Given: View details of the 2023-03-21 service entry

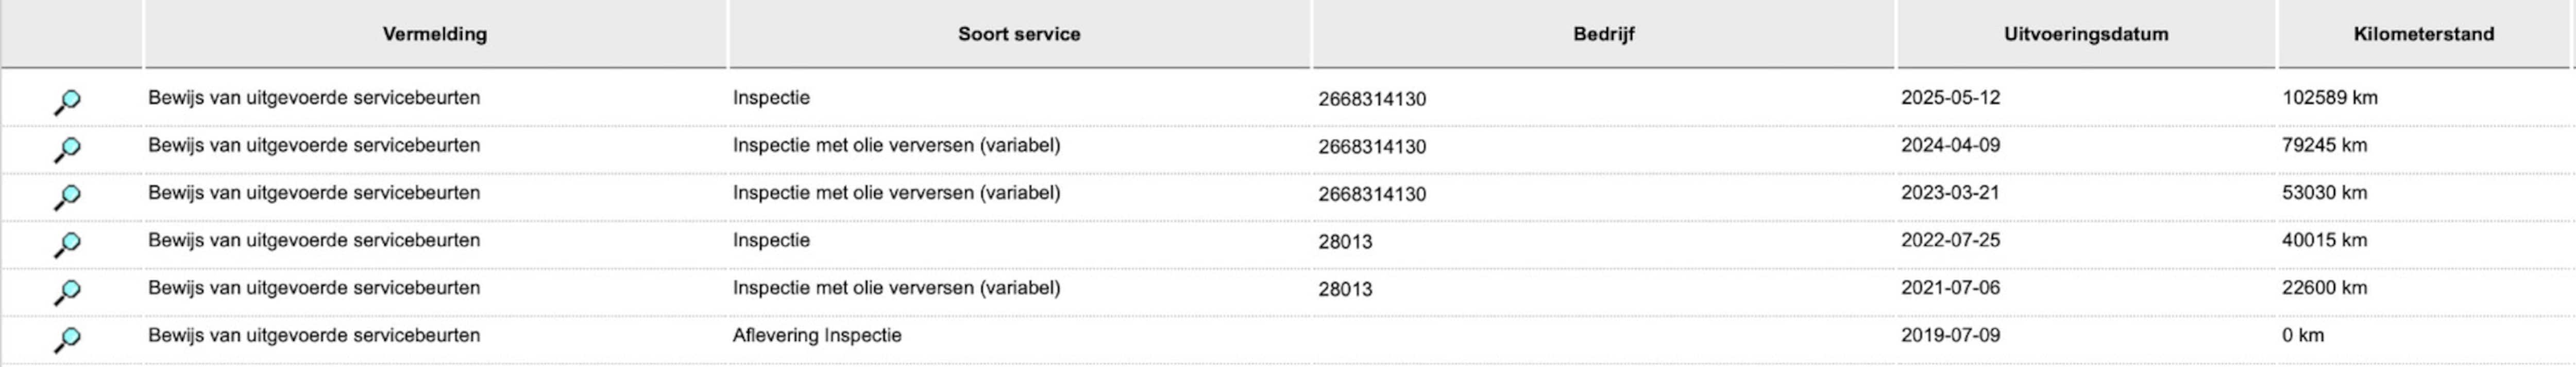Looking at the screenshot, I should click(67, 196).
